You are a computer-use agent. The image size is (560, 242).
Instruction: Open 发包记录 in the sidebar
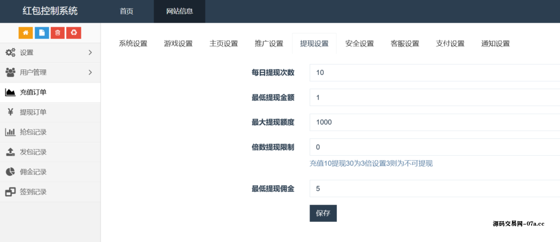click(50, 152)
